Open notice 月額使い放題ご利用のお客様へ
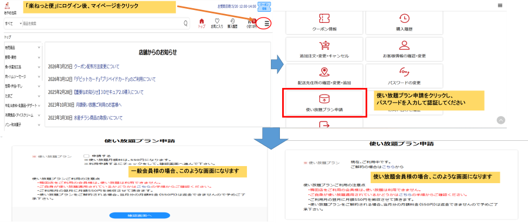The width and height of the screenshot is (528, 223). click(99, 105)
